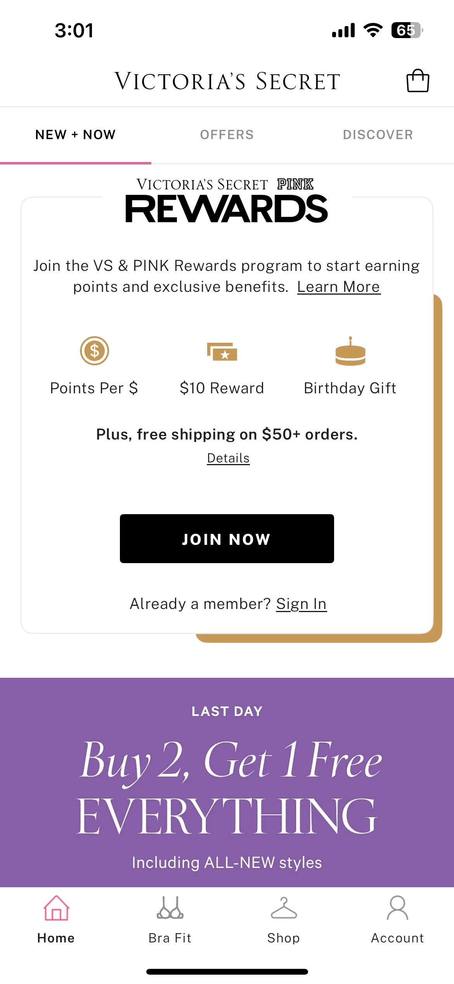This screenshot has width=454, height=984.
Task: Tap the Victoria's Secret header logo
Action: pyautogui.click(x=227, y=81)
